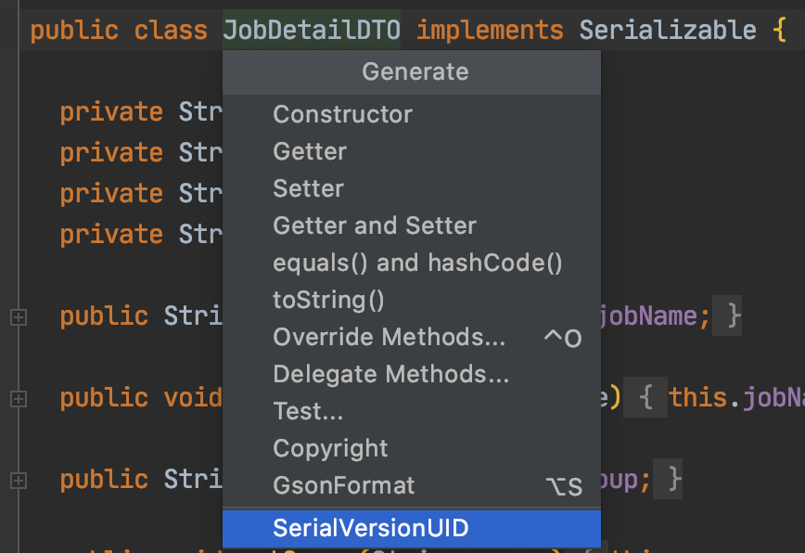Select Constructor from the Generate menu

click(342, 114)
